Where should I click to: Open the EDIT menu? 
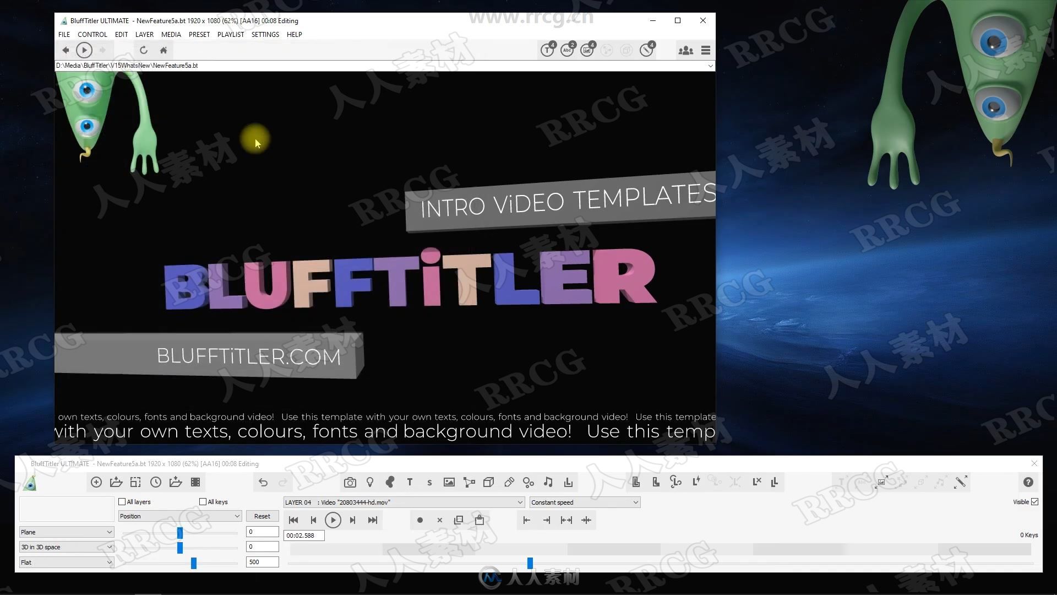tap(121, 34)
